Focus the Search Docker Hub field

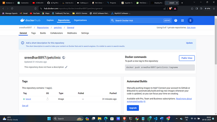pyautogui.click(x=141, y=20)
